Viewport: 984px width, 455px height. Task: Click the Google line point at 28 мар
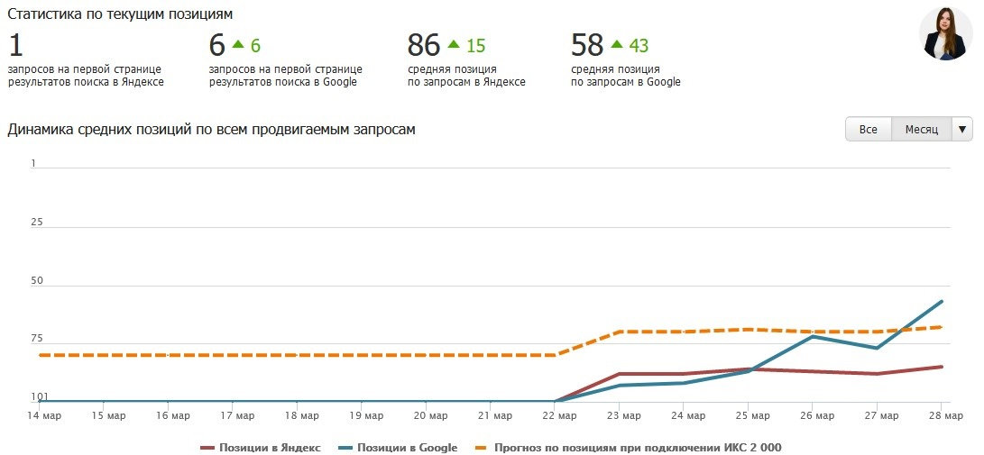coord(942,301)
